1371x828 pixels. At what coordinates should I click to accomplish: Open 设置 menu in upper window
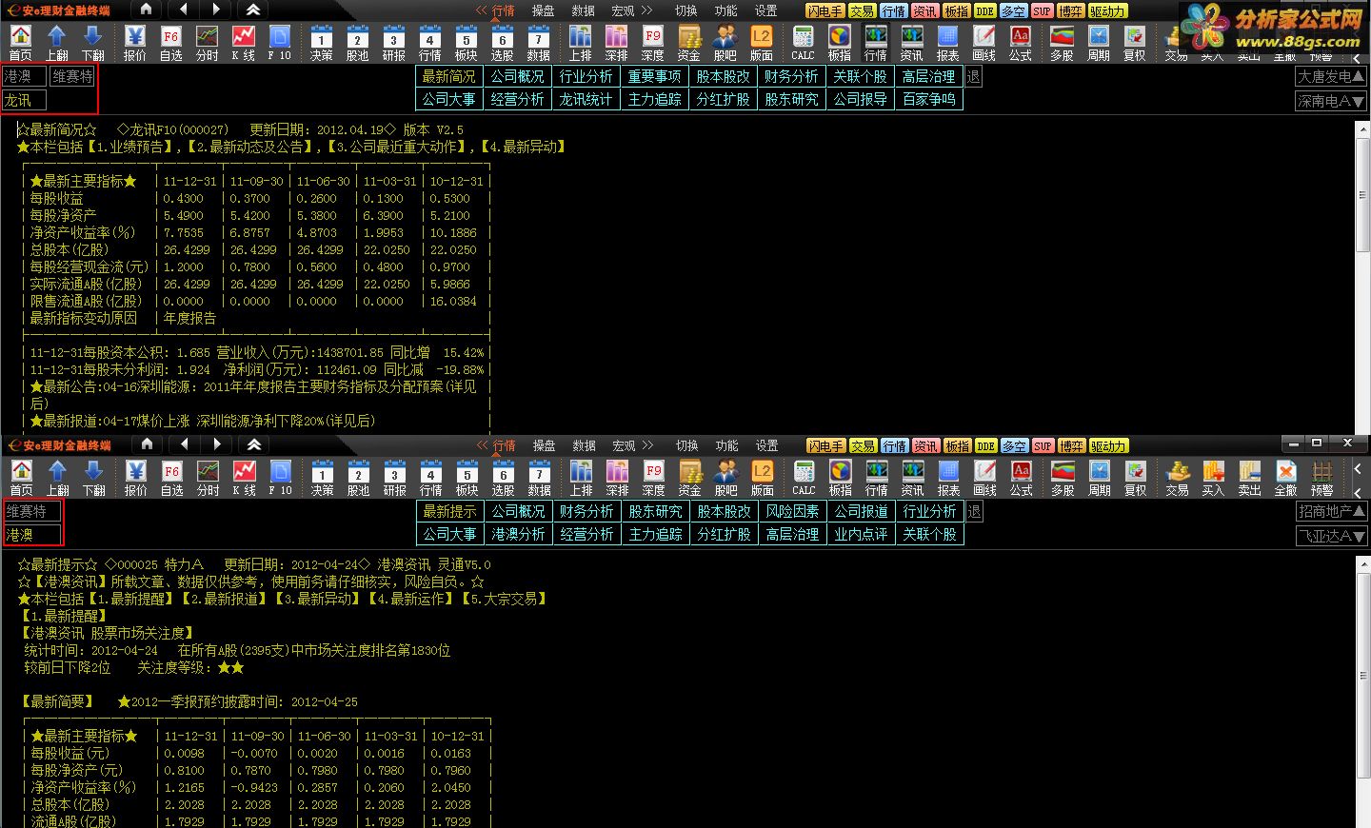click(766, 10)
